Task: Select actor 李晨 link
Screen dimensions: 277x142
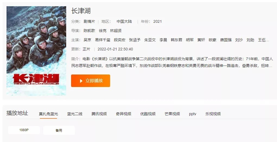Action: coord(163,40)
